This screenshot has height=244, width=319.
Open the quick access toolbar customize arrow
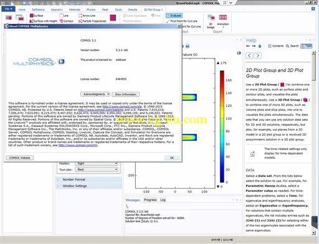coord(94,3)
